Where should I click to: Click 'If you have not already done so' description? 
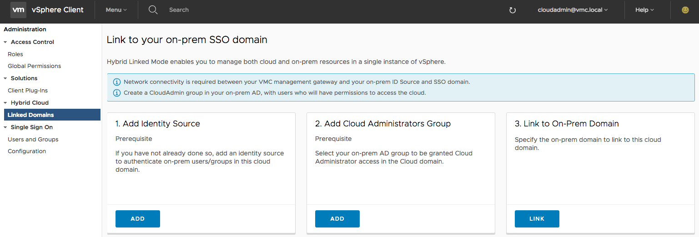[x=200, y=161]
